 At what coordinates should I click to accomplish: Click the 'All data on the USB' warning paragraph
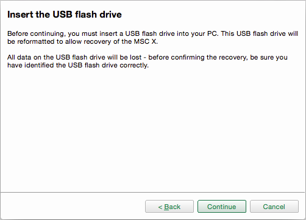(x=148, y=61)
